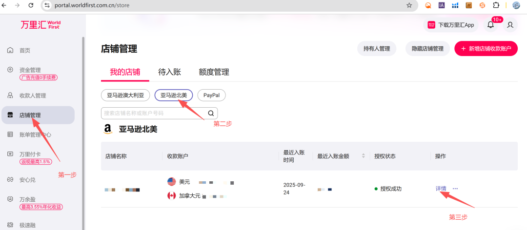Click the 美元 account row
This screenshot has width=527, height=230.
tap(201, 182)
